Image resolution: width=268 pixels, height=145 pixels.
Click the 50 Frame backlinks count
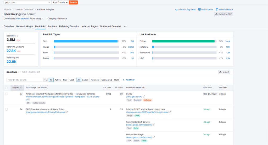click(x=132, y=58)
